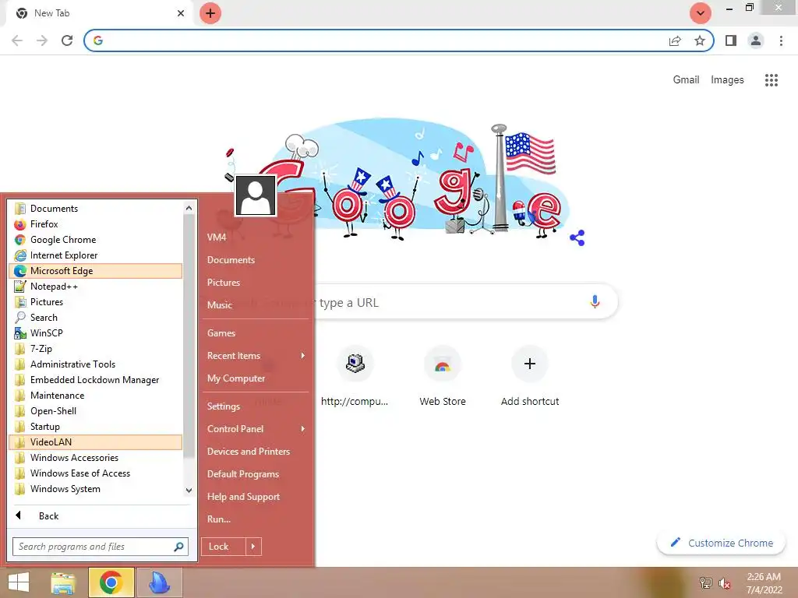
Task: Open the Gmail link
Action: click(x=686, y=80)
